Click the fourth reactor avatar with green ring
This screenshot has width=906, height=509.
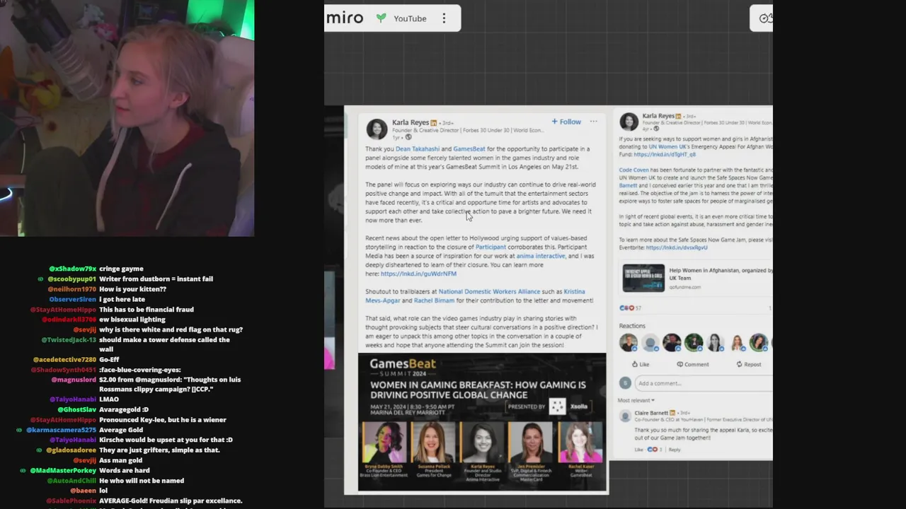[x=694, y=343]
